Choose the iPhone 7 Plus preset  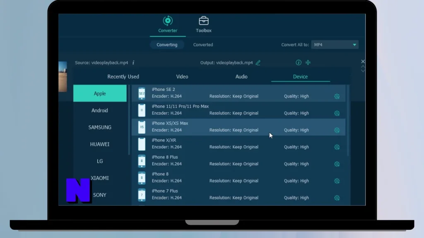pyautogui.click(x=165, y=191)
